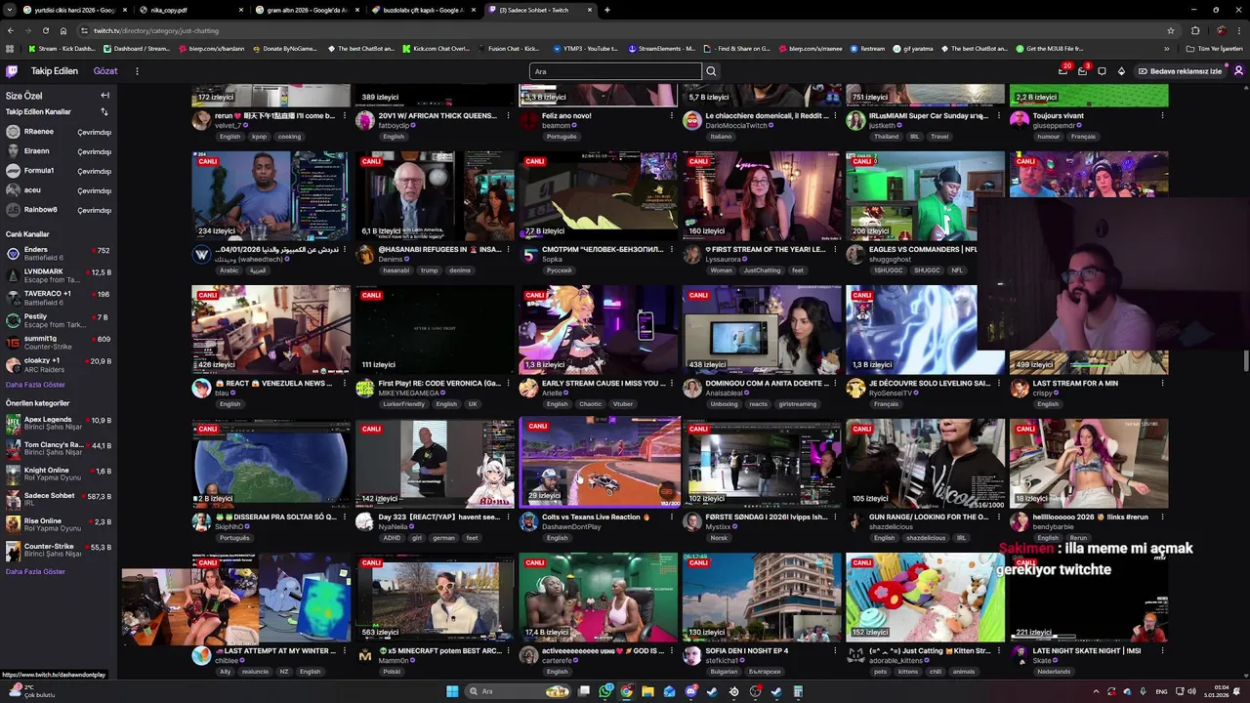Switch to gram altın 2026 Google tab
Image resolution: width=1250 pixels, height=703 pixels.
click(307, 10)
